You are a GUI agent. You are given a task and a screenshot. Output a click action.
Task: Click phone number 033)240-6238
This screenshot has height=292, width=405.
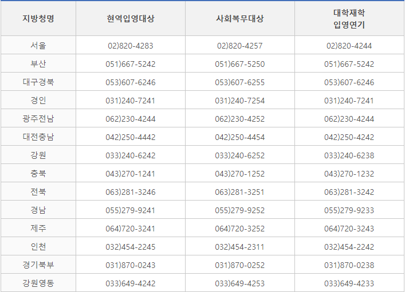point(349,155)
